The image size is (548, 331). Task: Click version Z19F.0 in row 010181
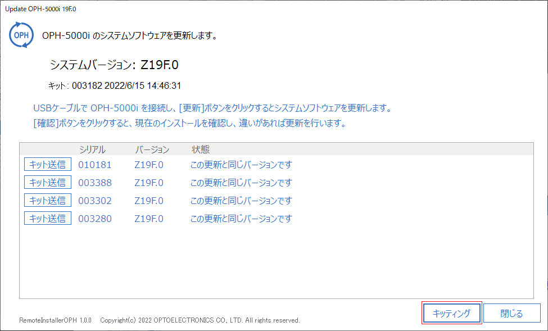(x=149, y=165)
